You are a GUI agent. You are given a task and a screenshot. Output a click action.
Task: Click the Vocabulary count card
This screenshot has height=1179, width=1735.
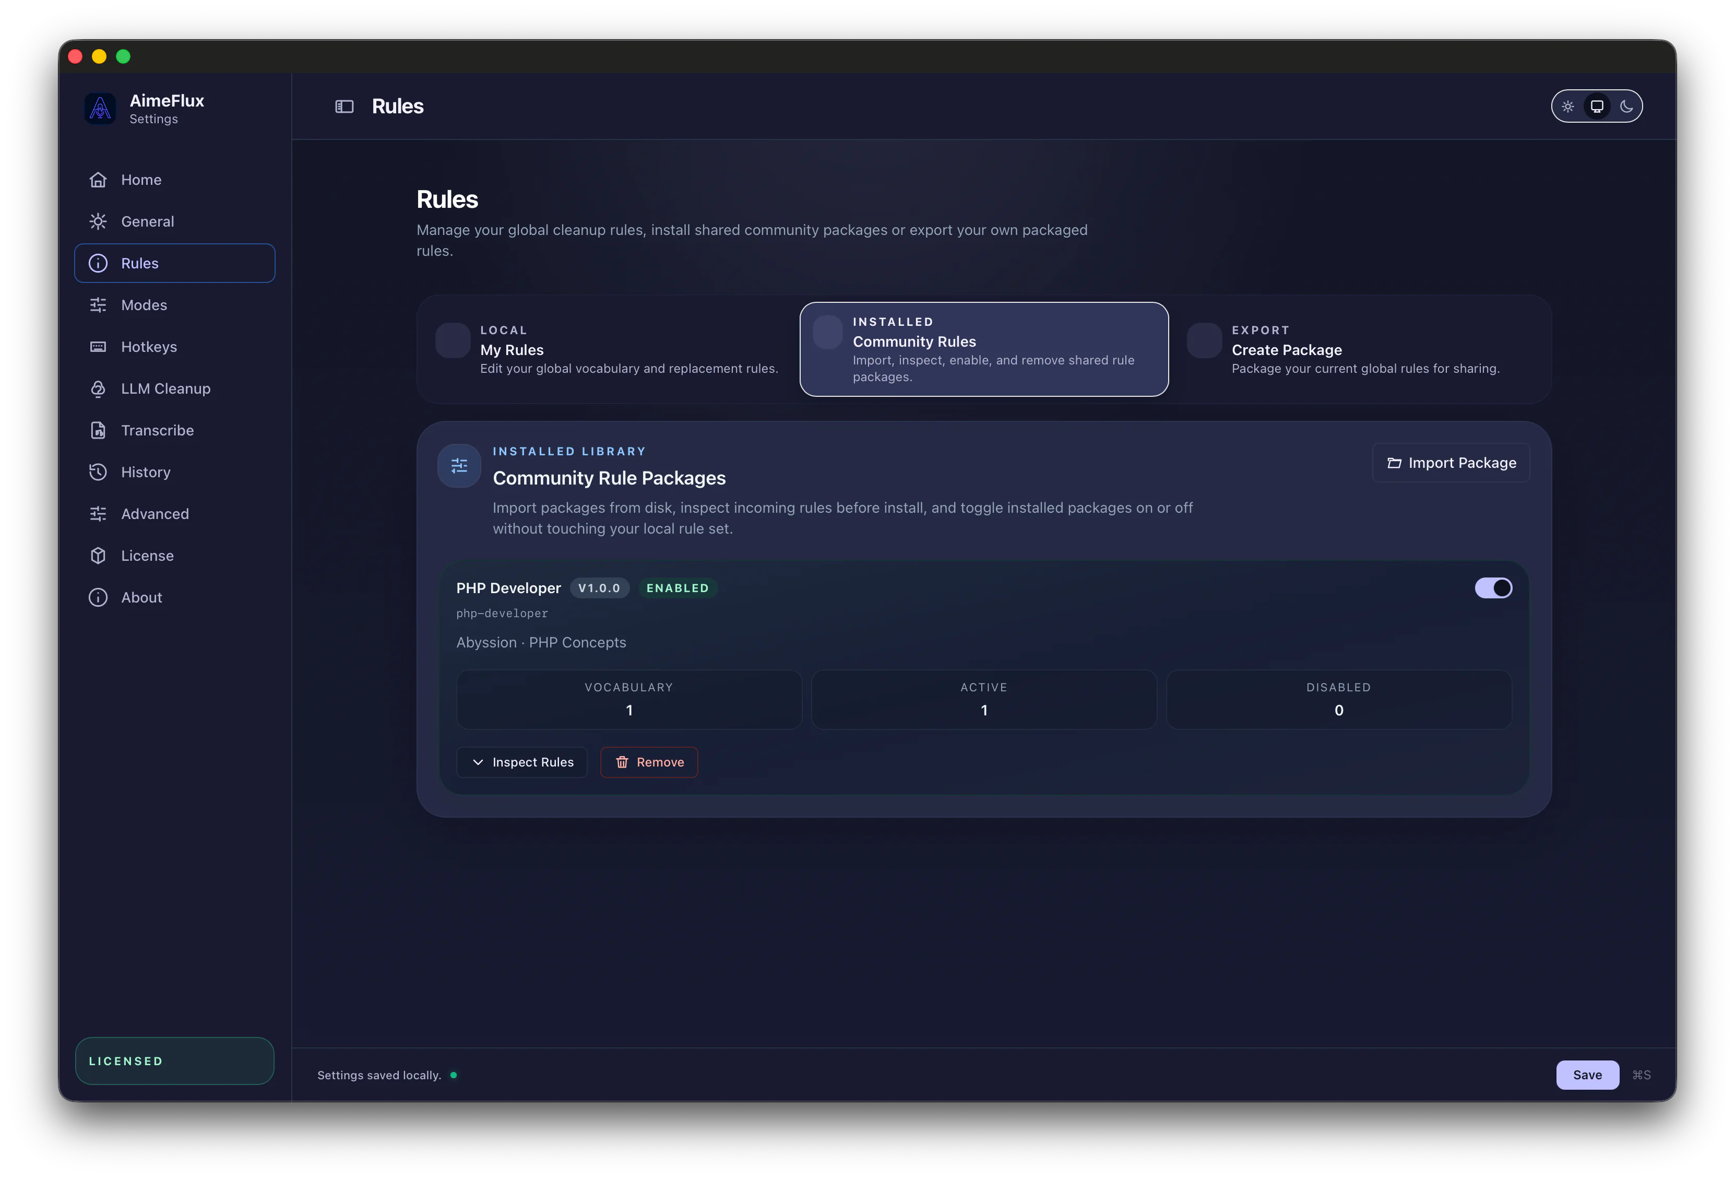click(628, 700)
